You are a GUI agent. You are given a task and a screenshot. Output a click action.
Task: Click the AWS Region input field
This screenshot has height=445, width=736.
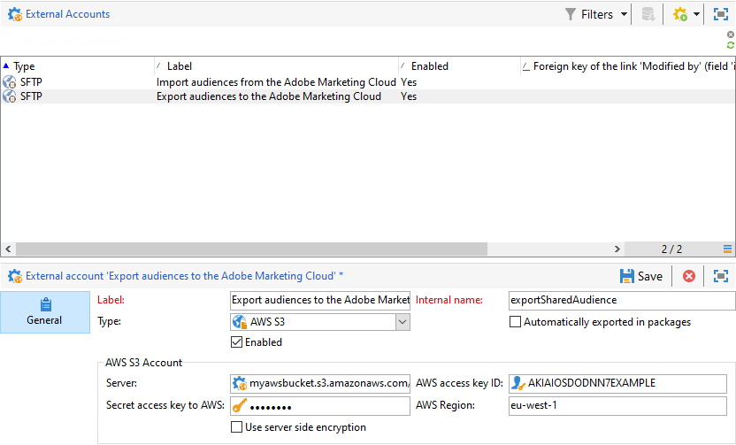617,406
